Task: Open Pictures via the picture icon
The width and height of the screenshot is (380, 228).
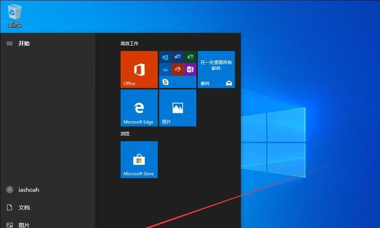Action: (x=10, y=225)
